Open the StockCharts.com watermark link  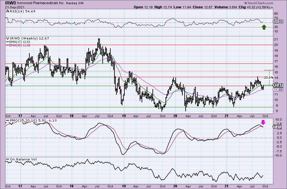259,3
